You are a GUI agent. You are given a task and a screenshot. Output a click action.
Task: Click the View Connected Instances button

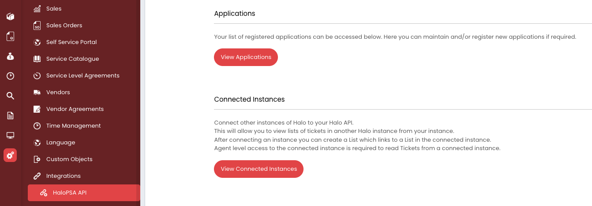(x=259, y=169)
